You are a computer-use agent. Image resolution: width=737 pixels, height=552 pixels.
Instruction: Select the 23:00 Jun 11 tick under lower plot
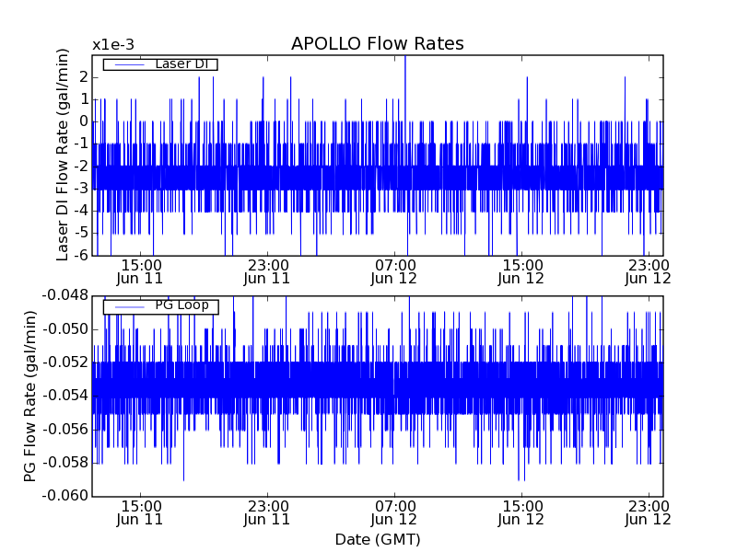(267, 512)
